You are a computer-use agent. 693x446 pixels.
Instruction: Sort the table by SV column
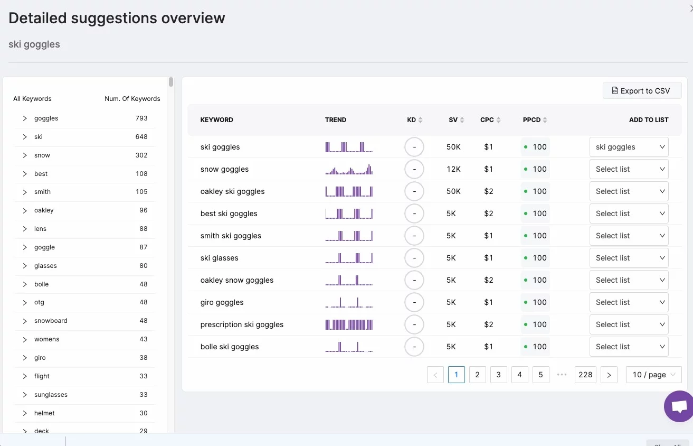[x=462, y=120]
